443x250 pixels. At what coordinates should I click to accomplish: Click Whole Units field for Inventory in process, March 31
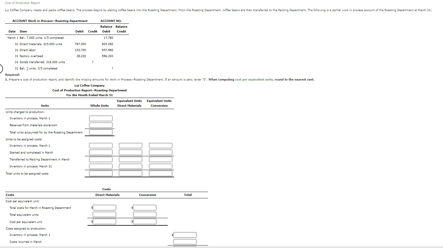click(101, 166)
